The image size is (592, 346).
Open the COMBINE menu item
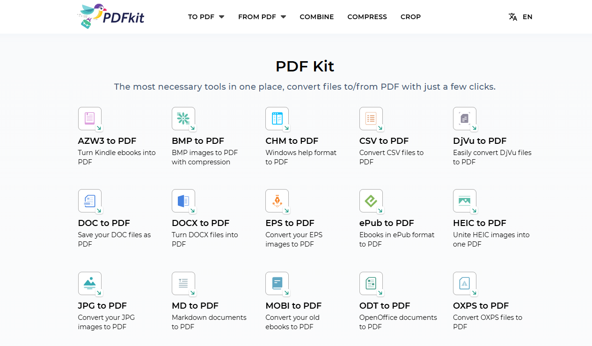(316, 17)
